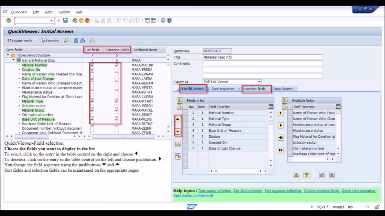Click the first Comments input field

(263, 64)
